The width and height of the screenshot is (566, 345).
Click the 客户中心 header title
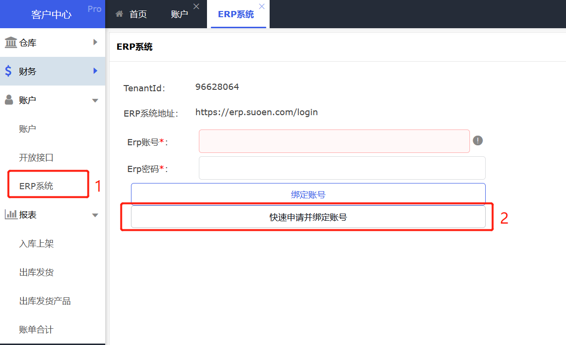pos(51,14)
